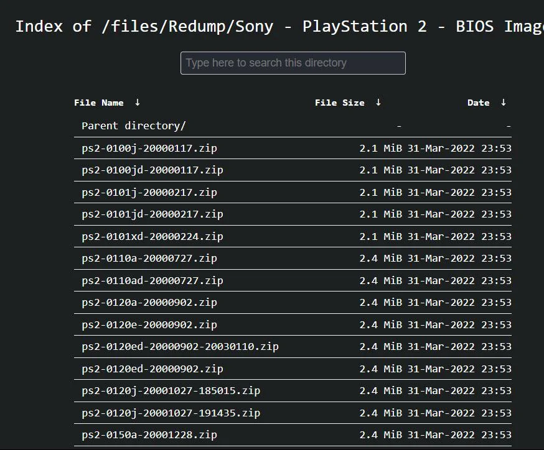544x450 pixels.
Task: Open ps2-0101jd-20000217.zip
Action: tap(152, 214)
